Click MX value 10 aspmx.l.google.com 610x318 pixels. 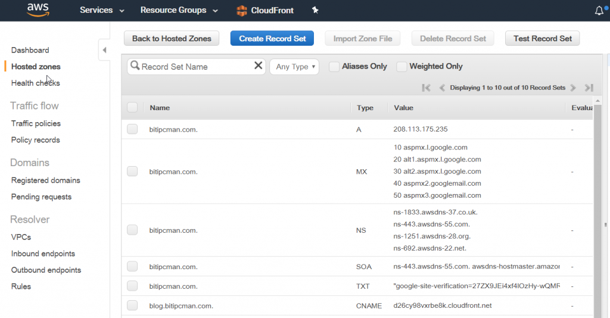430,147
